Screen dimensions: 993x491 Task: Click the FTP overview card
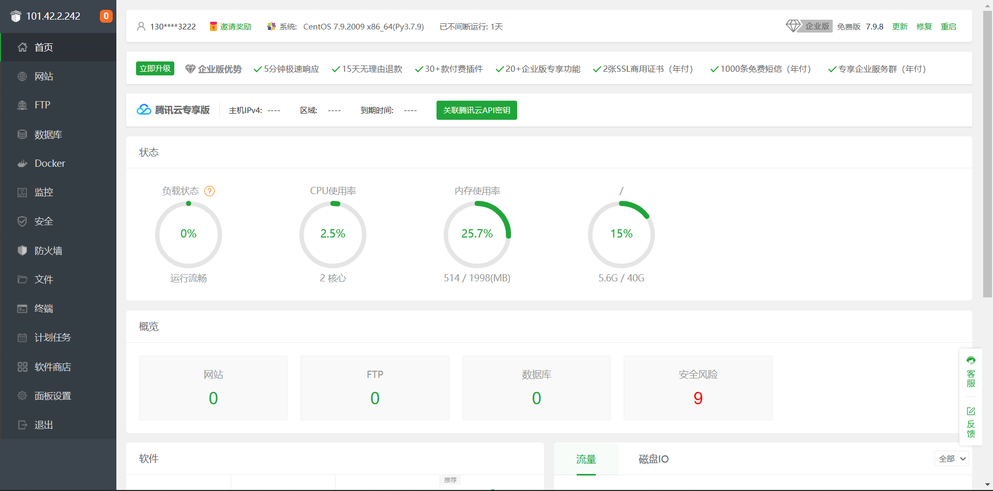pyautogui.click(x=375, y=388)
